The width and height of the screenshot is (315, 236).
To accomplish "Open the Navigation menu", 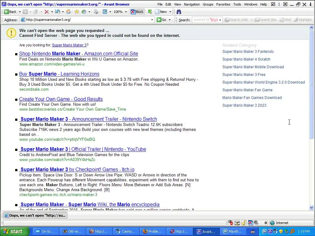I will tap(192, 4).
